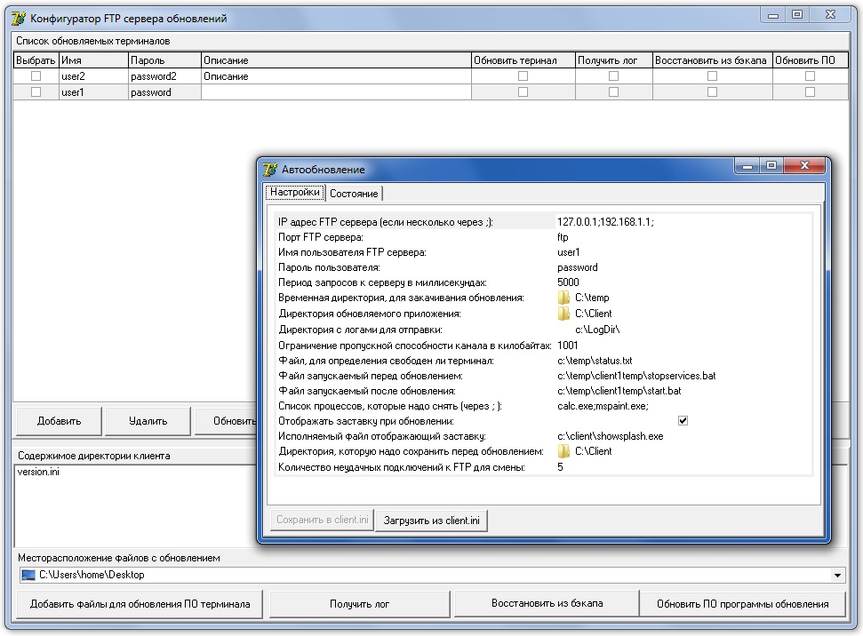Click IP address value 127.0.0.1;192.168.1.1;
The image size is (863, 636).
[605, 222]
